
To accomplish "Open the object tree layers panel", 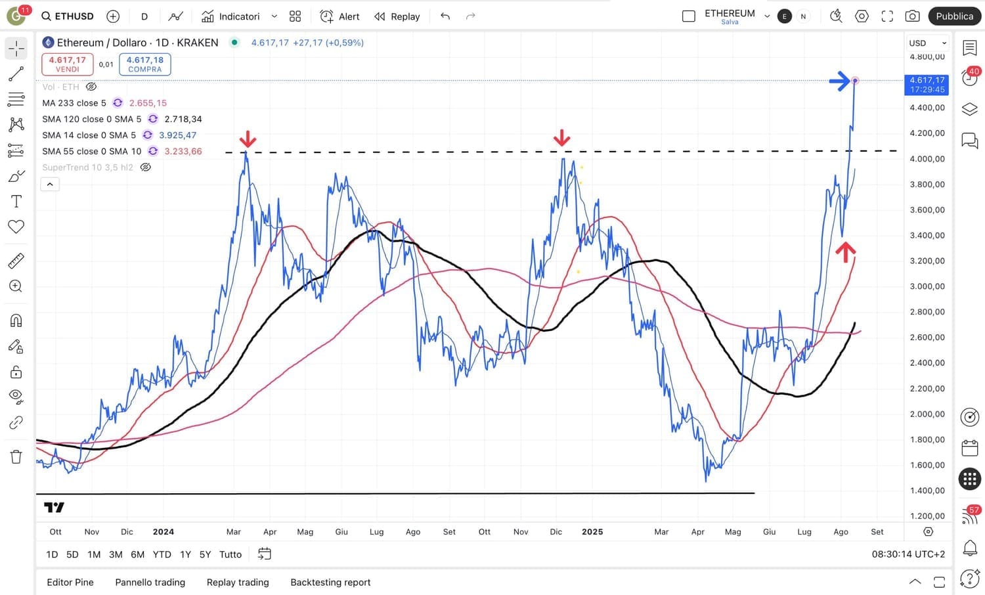I will pyautogui.click(x=970, y=109).
